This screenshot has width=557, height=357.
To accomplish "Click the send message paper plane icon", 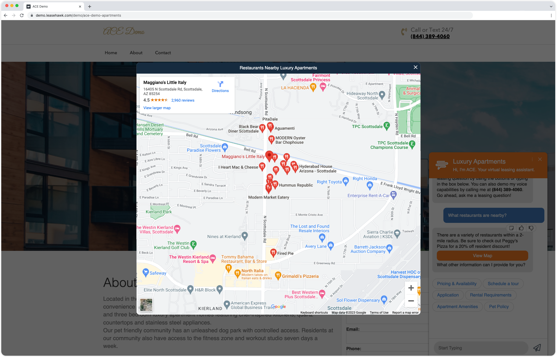I will (537, 348).
